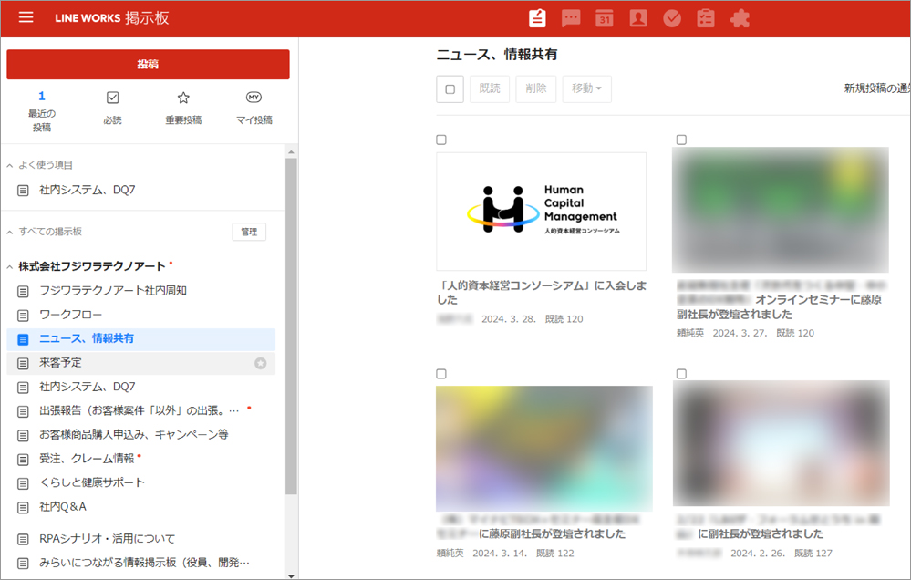Collapse the よく使う項目 section
911x580 pixels.
[x=10, y=166]
